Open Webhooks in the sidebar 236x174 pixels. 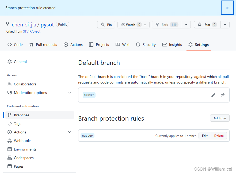click(40, 141)
